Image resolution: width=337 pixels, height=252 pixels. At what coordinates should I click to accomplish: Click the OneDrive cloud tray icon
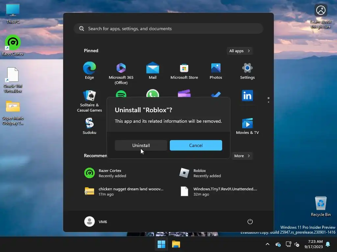coord(278,244)
